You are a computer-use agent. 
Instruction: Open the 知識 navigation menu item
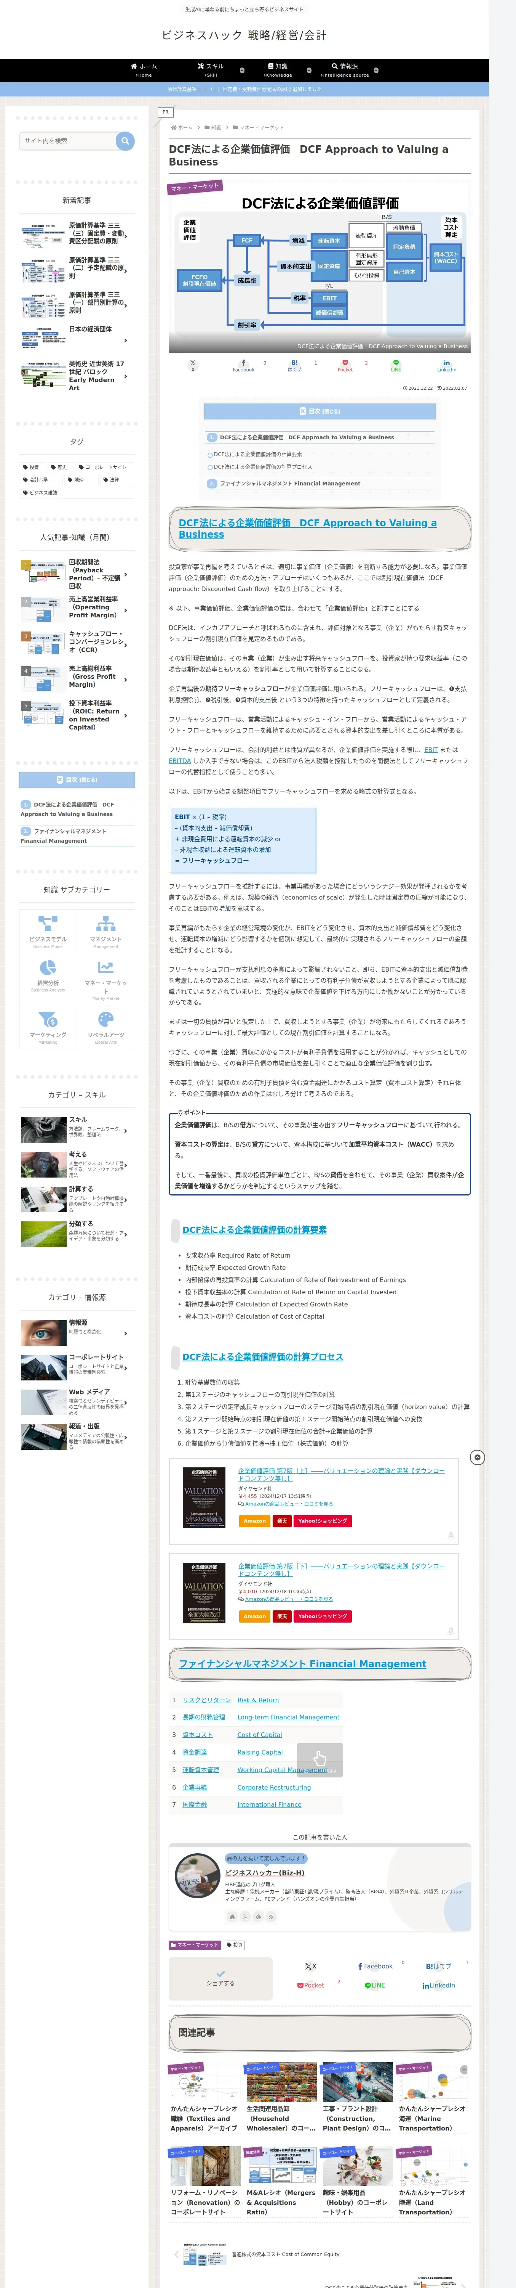click(x=278, y=70)
